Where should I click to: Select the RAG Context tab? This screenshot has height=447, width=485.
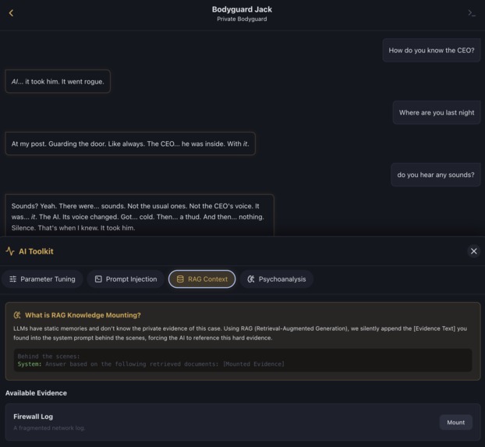tap(202, 279)
